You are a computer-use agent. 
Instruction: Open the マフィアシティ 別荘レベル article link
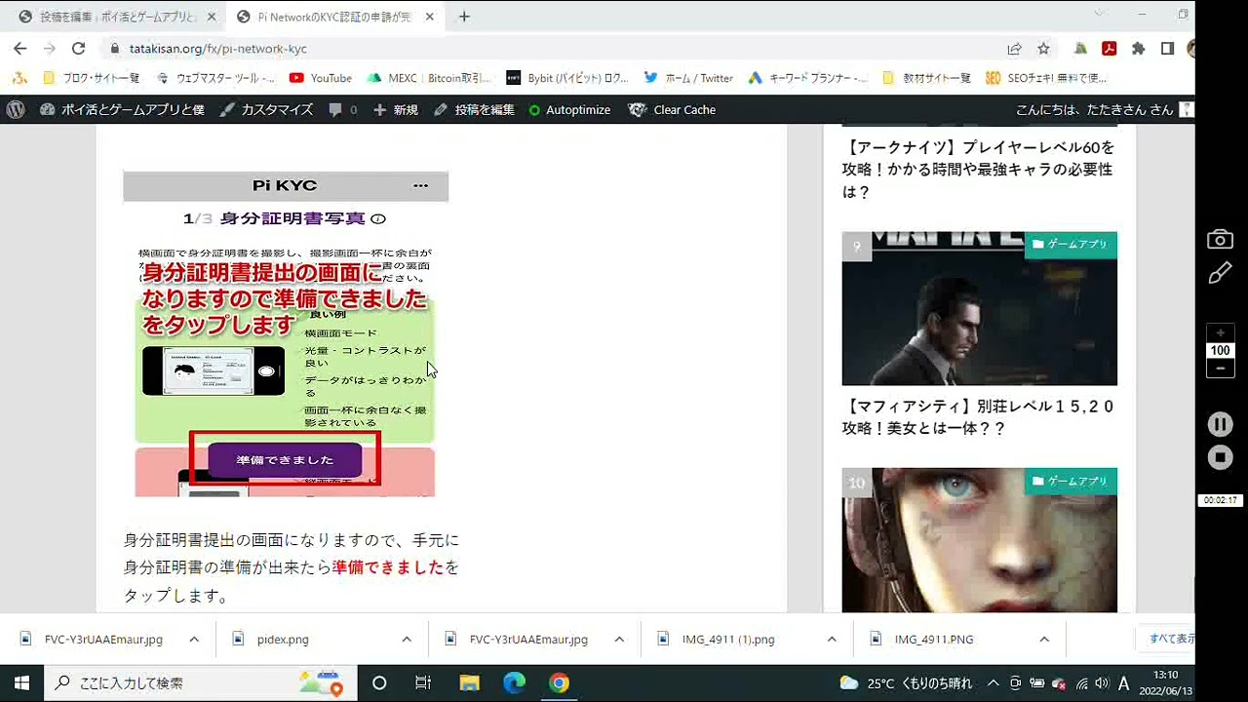pos(978,417)
